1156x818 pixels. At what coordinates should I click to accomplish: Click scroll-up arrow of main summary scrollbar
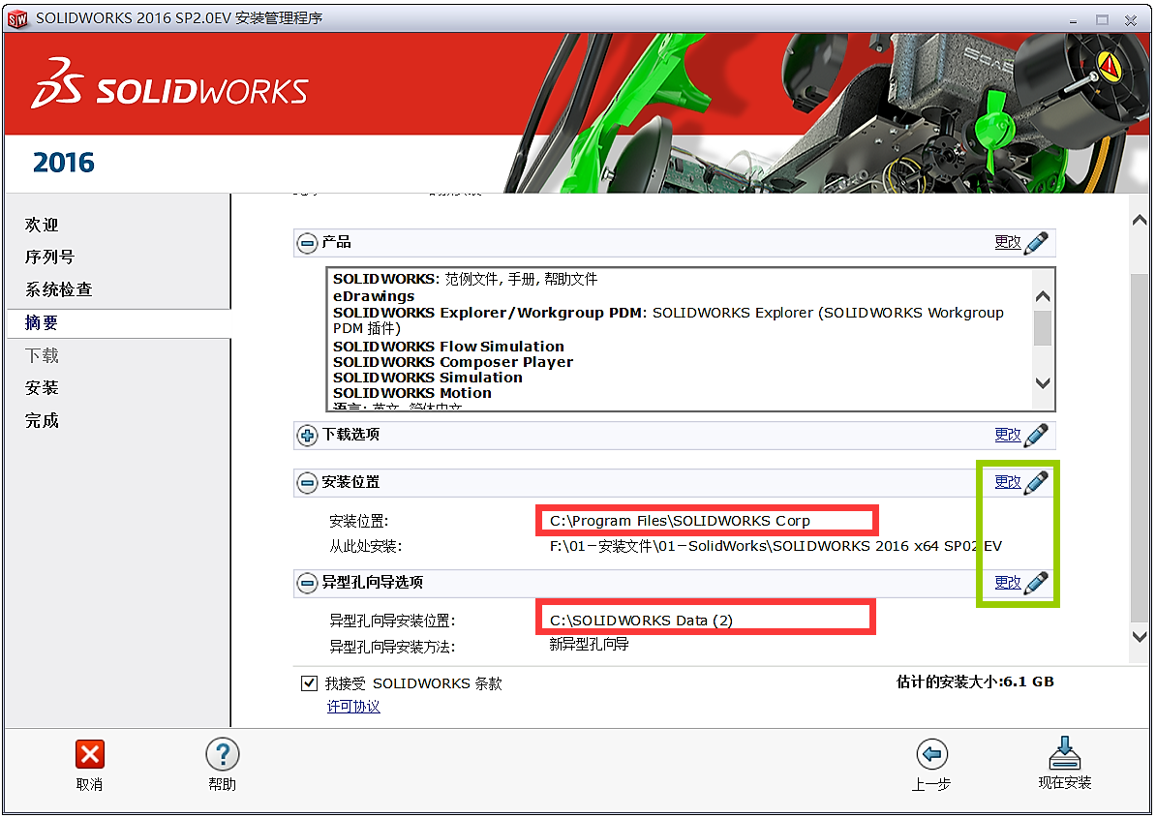point(1140,222)
